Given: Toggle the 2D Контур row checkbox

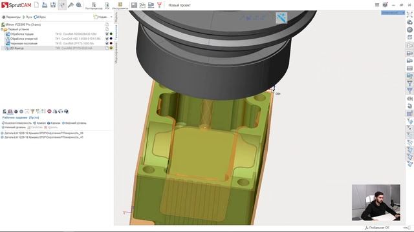Looking at the screenshot, I should [107, 48].
